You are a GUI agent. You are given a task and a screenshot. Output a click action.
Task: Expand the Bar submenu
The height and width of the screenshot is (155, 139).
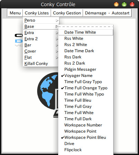[41, 45]
